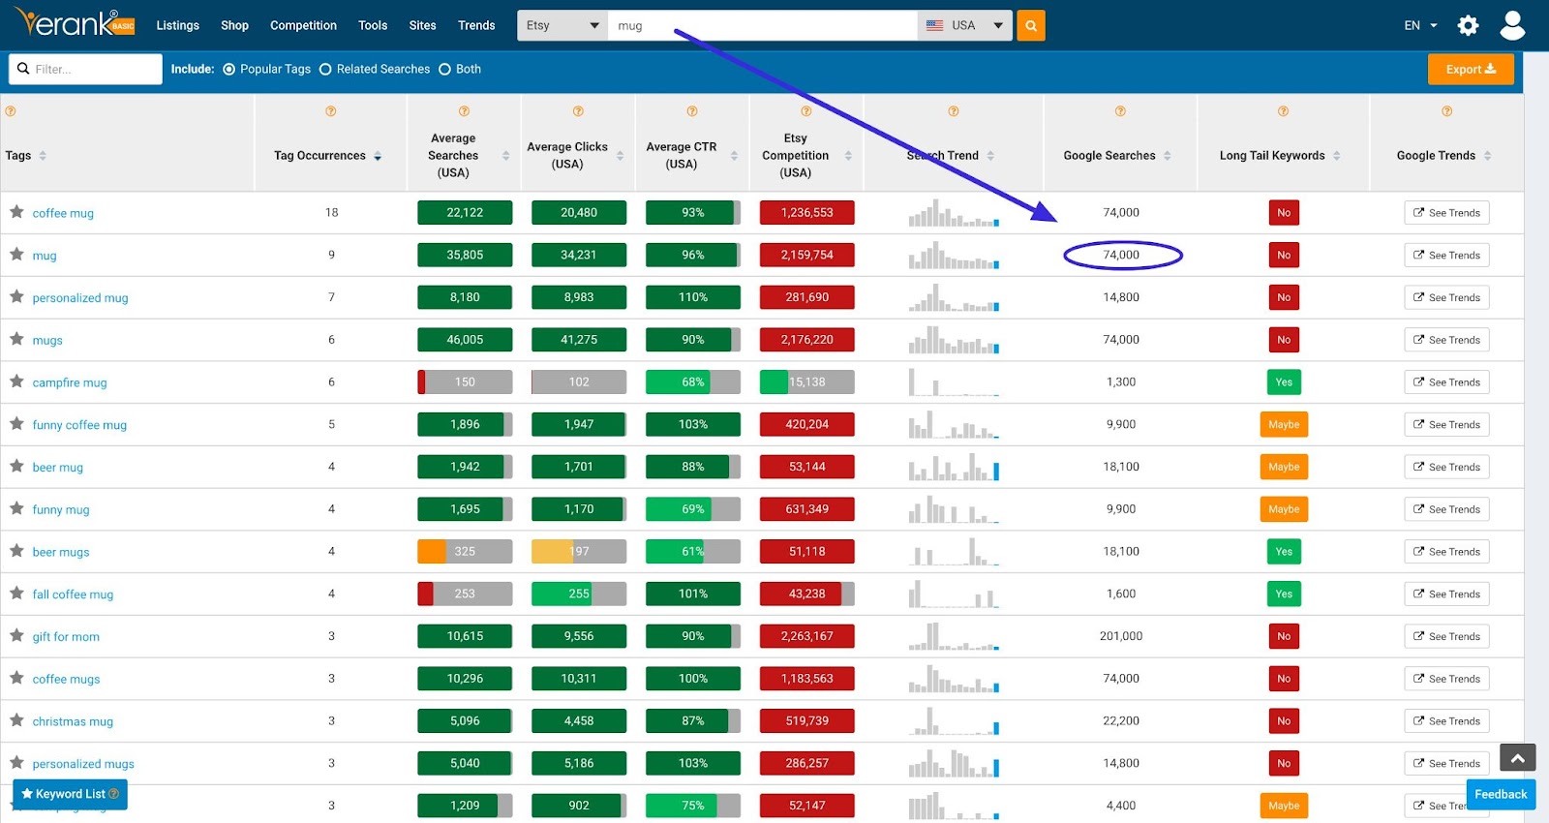Star the campfire mug tag
This screenshot has width=1549, height=823.
[x=16, y=381]
